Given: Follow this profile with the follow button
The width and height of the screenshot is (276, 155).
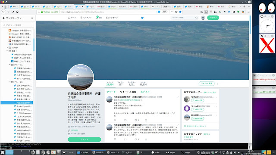Looking at the screenshot, I should click(207, 84).
